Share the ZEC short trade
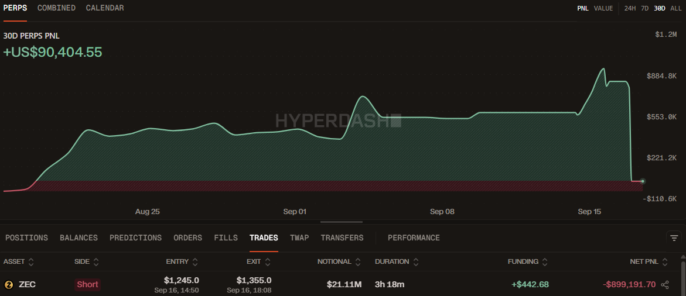 (665, 285)
